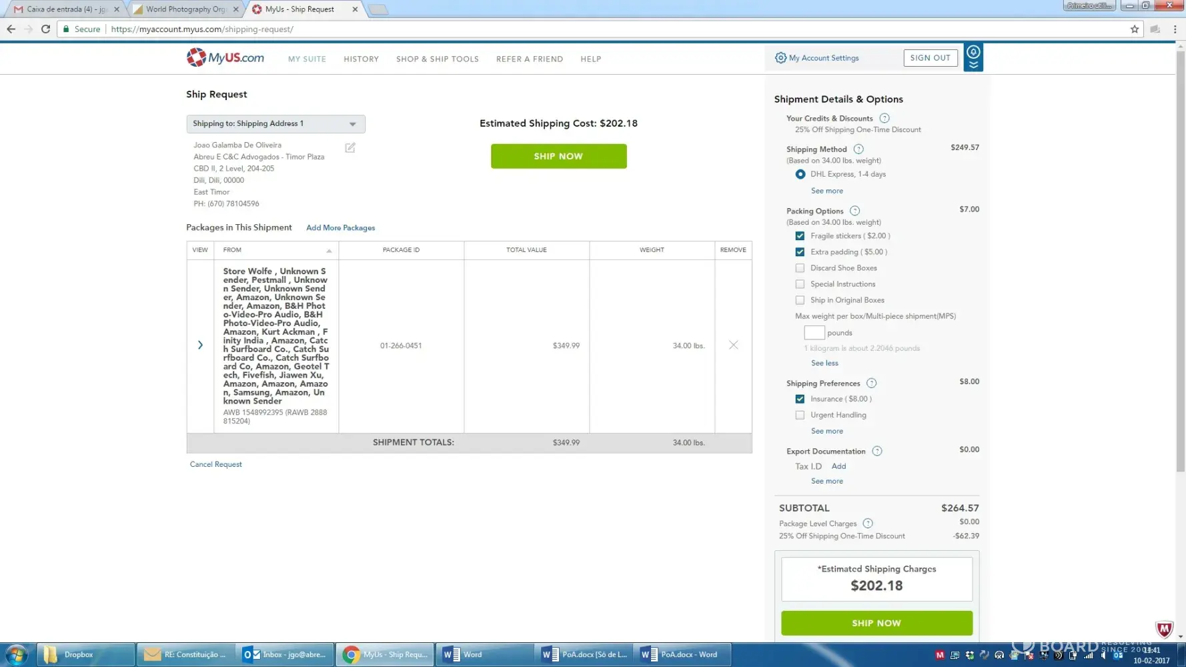Click the max weight pounds input field
Viewport: 1186px width, 667px height.
814,333
